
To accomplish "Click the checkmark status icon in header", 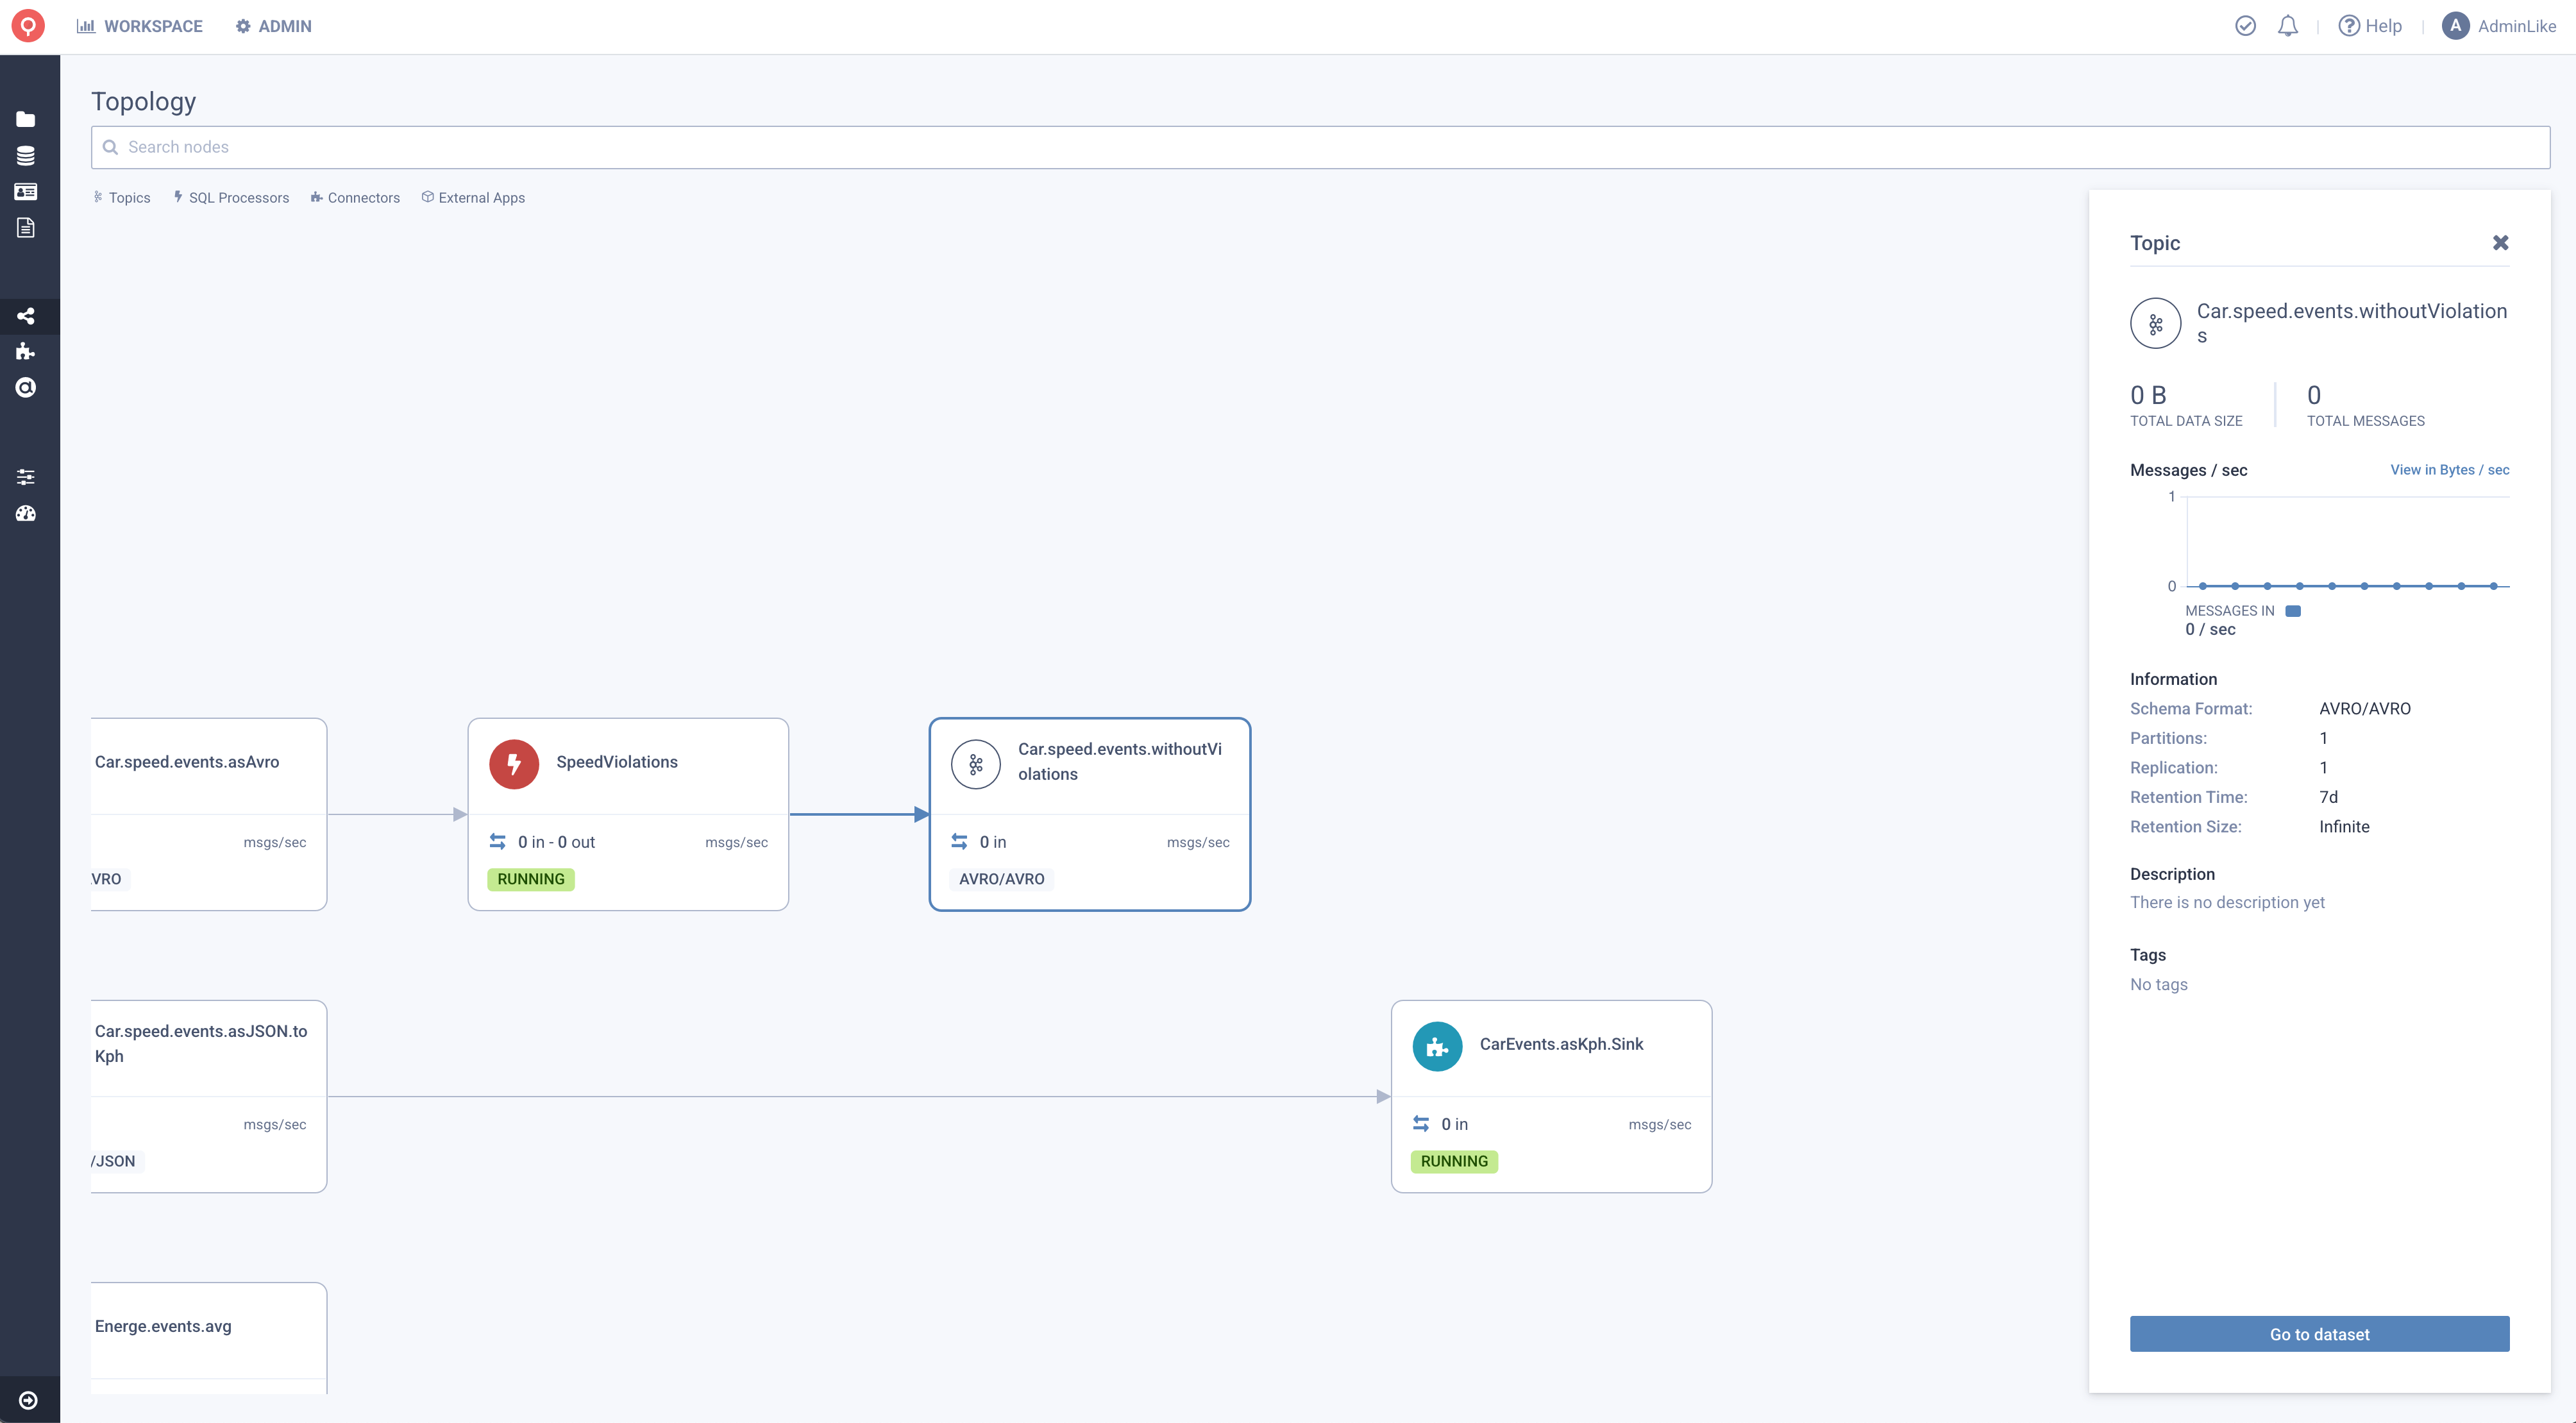I will [2245, 26].
